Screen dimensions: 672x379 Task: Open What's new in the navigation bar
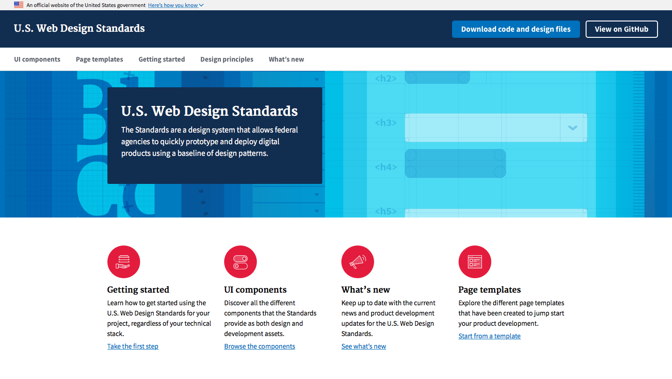[286, 59]
